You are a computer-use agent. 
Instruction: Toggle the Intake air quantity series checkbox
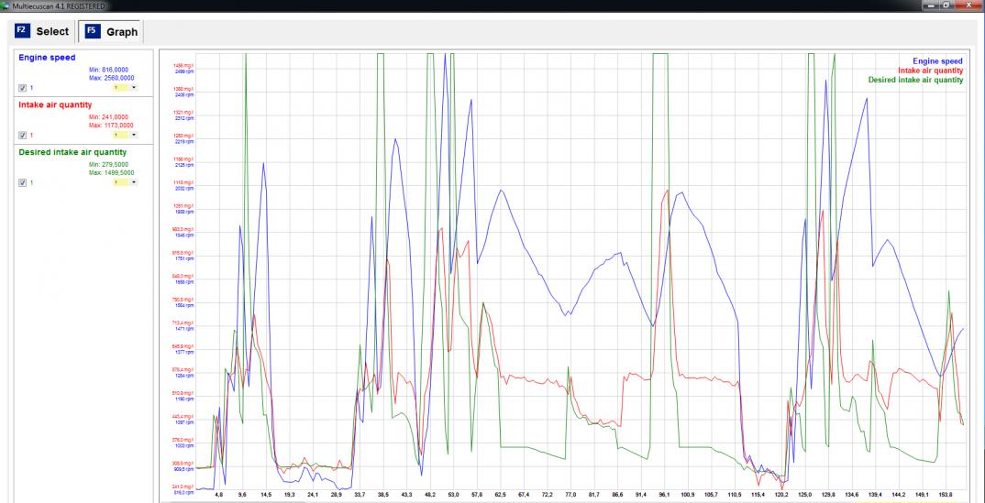click(23, 135)
